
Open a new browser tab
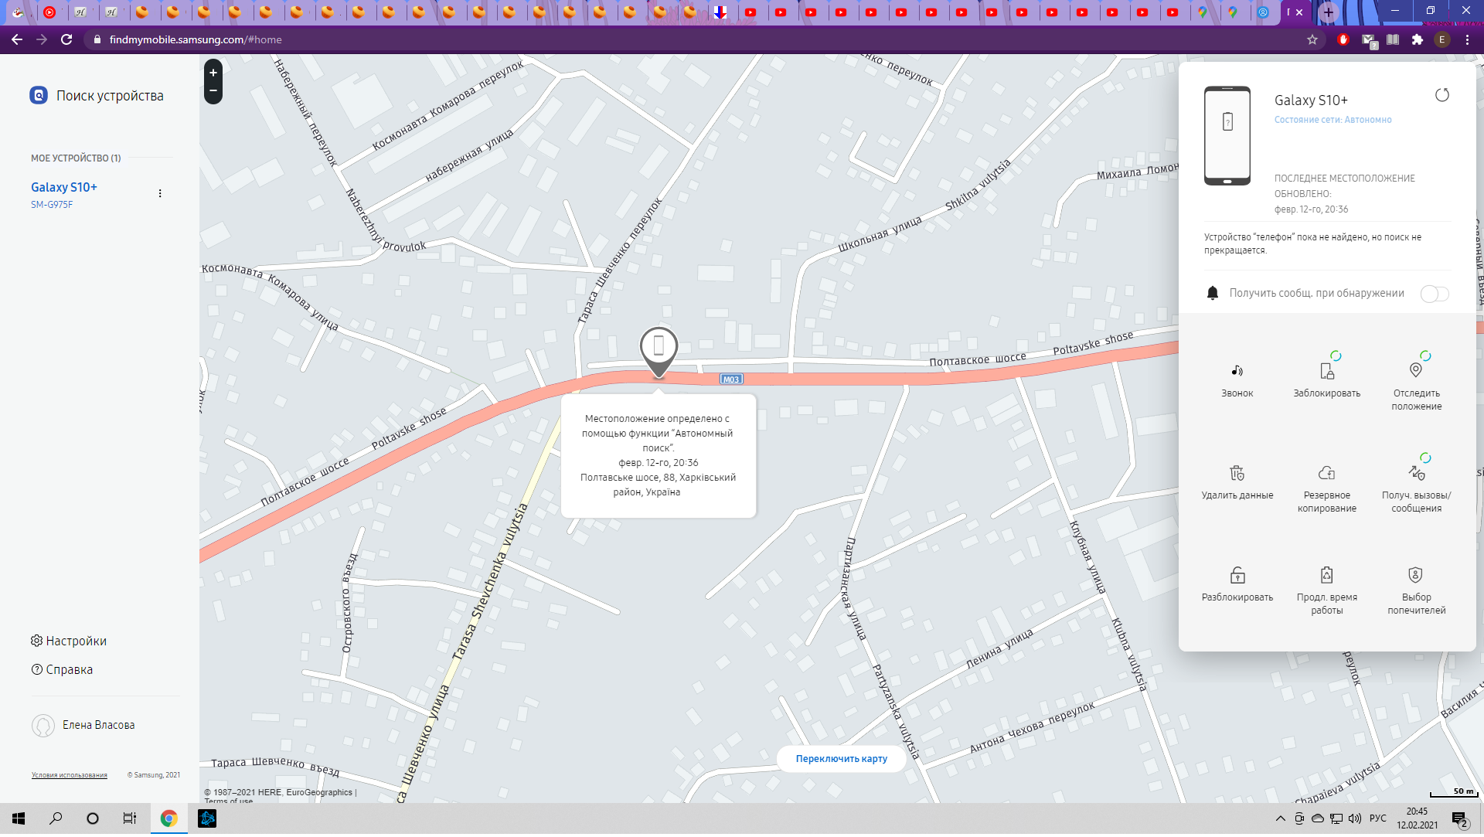[1328, 12]
